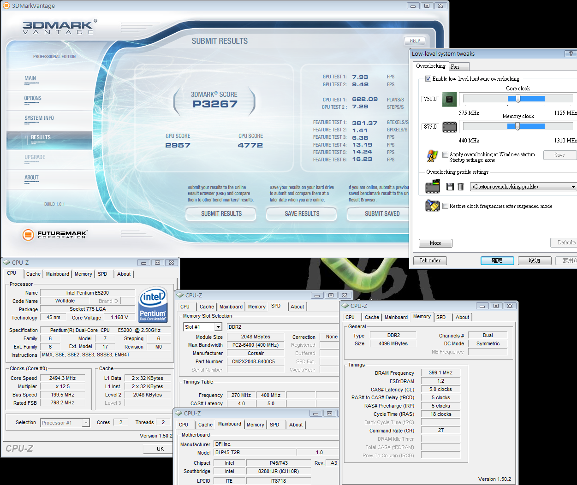Open the Custom overclocking profile dropdown

point(523,187)
